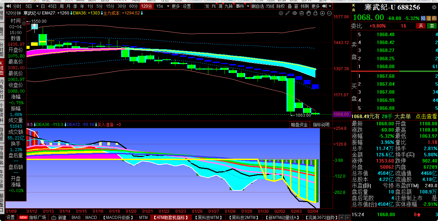This screenshot has width=438, height=221.
Task: Open the 闪电分时 sidebar tab
Action: click(x=2, y=89)
